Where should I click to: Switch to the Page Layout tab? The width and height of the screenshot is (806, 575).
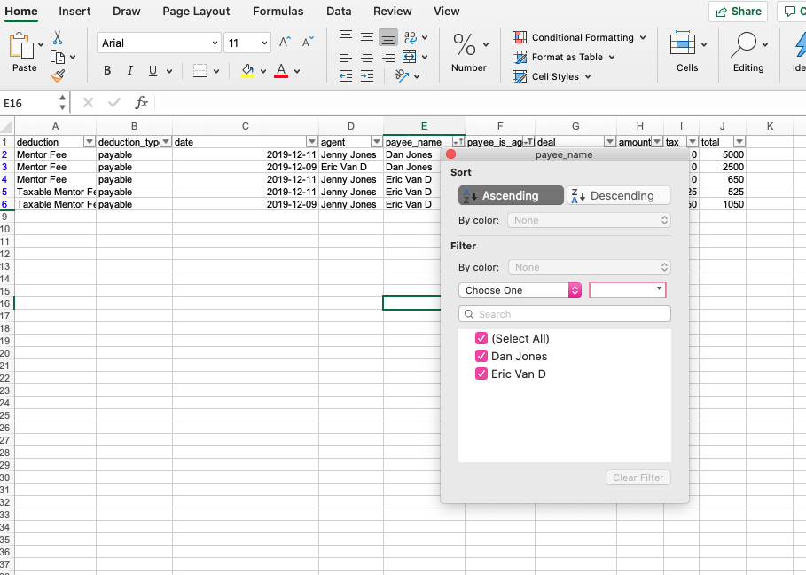[196, 12]
